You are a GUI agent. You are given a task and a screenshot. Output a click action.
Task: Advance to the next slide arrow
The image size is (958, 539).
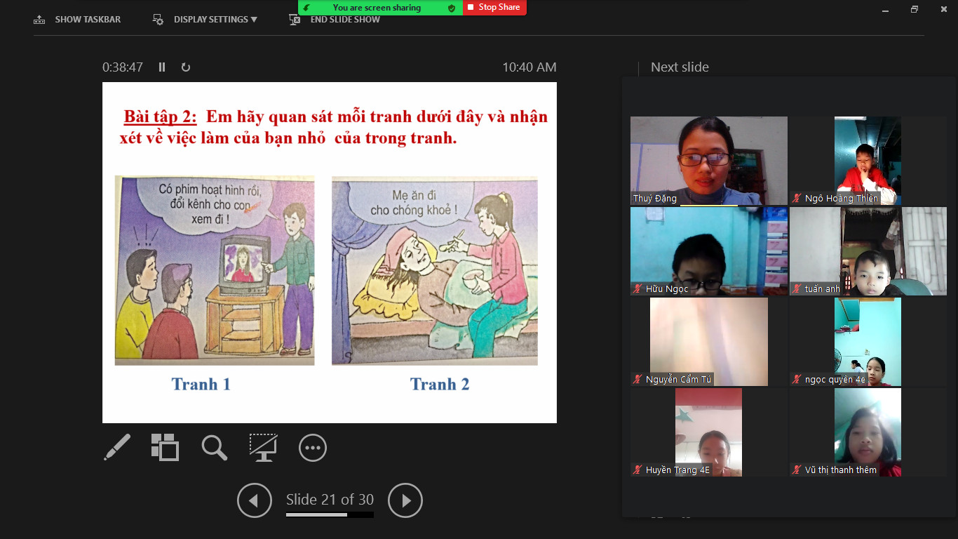tap(405, 500)
